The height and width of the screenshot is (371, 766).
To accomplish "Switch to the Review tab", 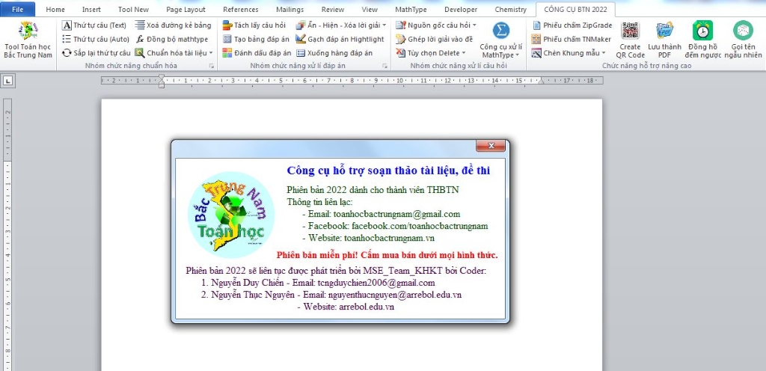I will (333, 9).
